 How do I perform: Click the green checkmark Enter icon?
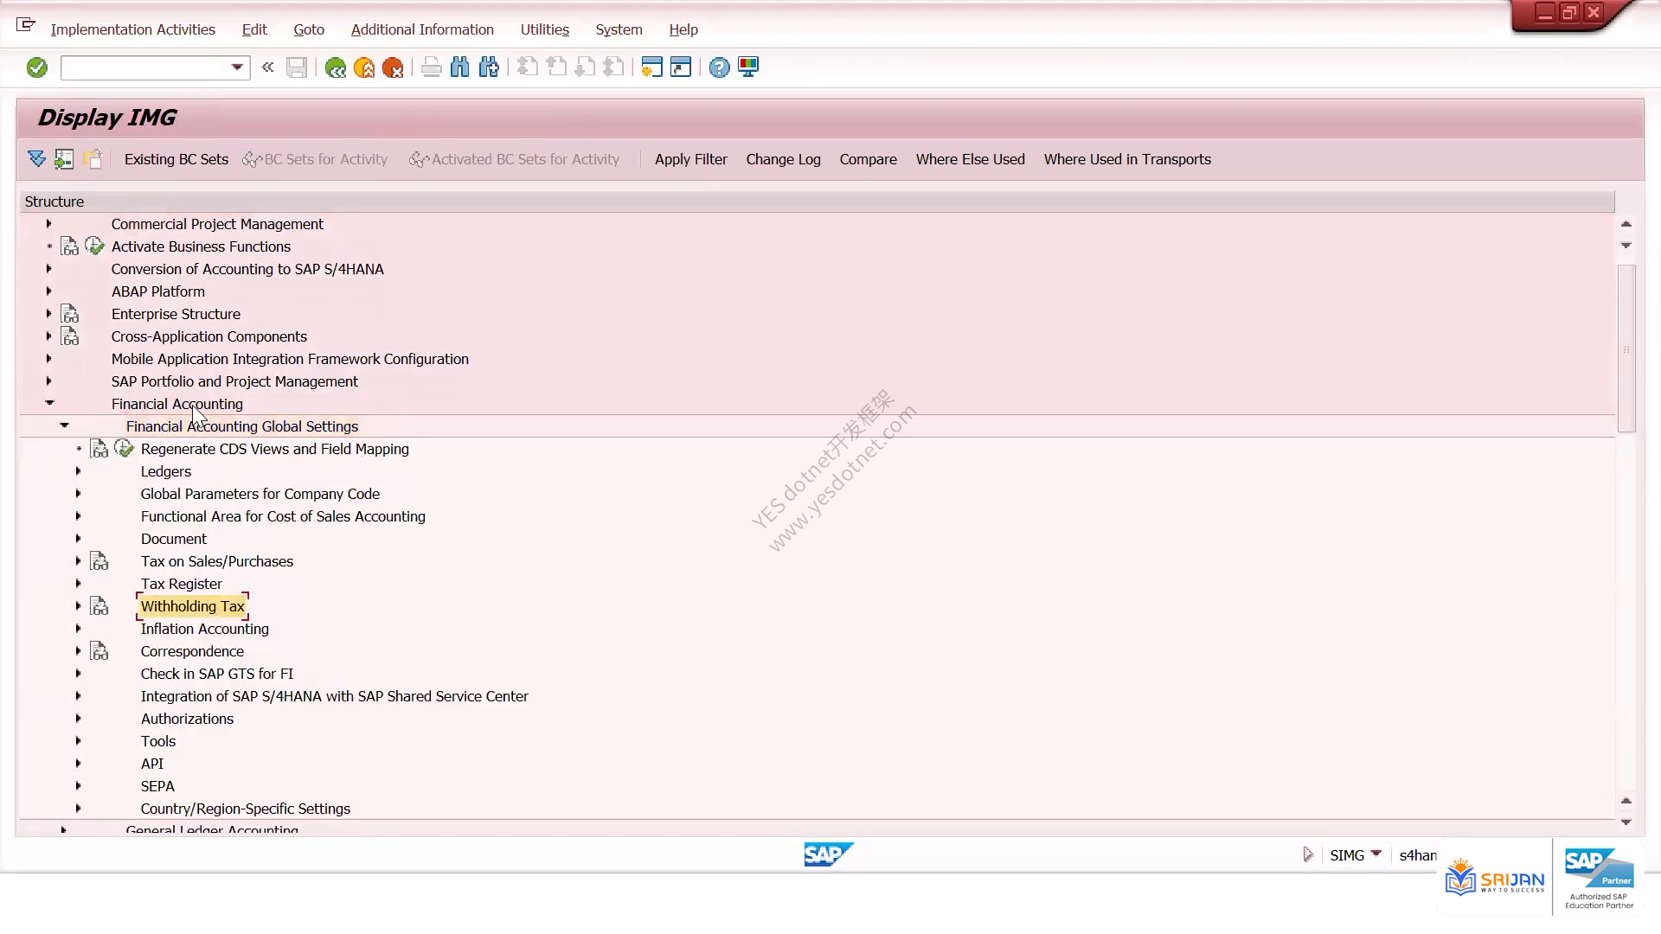pos(36,67)
